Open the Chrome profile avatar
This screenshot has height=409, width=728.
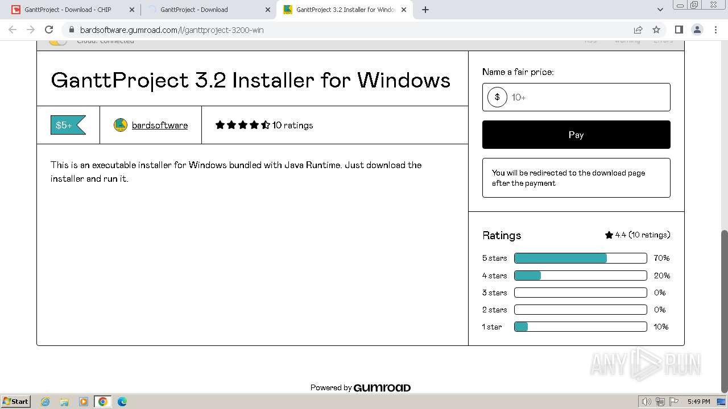click(697, 30)
